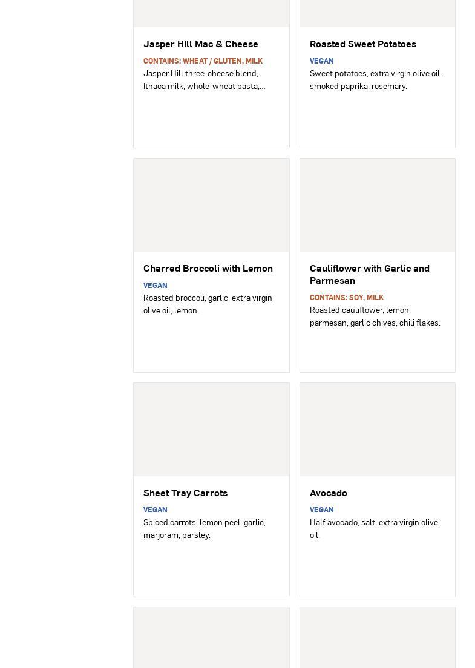Open the Cauliflower with Garlic and Parmesan title
The width and height of the screenshot is (475, 668).
[369, 275]
